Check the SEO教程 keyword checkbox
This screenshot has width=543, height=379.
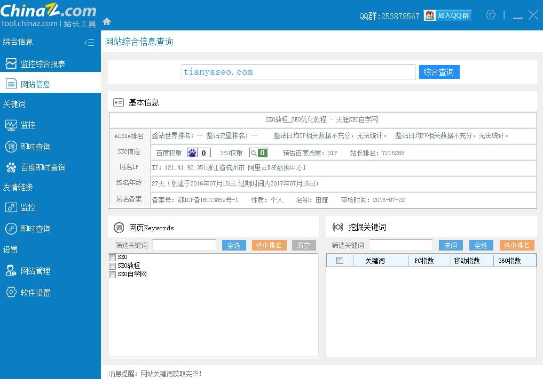point(112,265)
